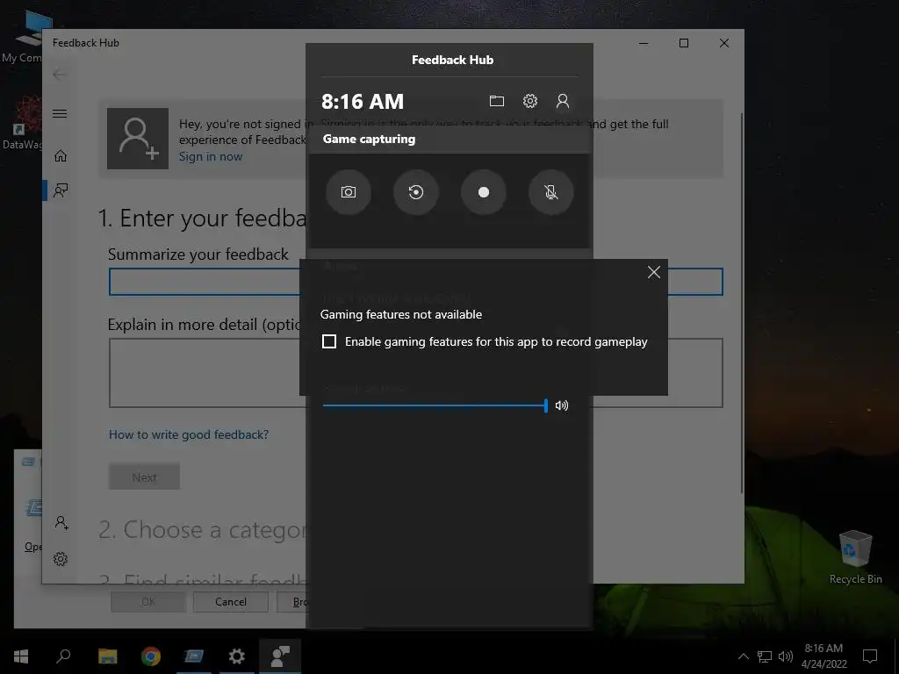Launch Chrome from the taskbar

[151, 656]
